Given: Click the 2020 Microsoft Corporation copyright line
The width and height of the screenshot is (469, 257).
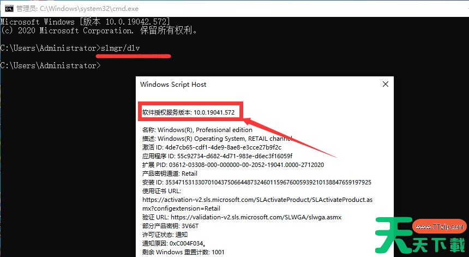Looking at the screenshot, I should [98, 31].
